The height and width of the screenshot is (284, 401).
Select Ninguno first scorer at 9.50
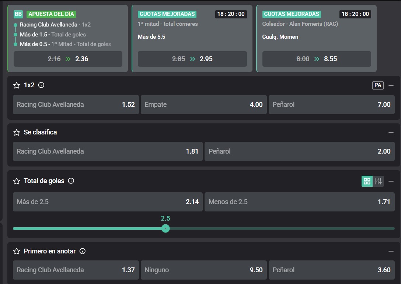point(203,270)
